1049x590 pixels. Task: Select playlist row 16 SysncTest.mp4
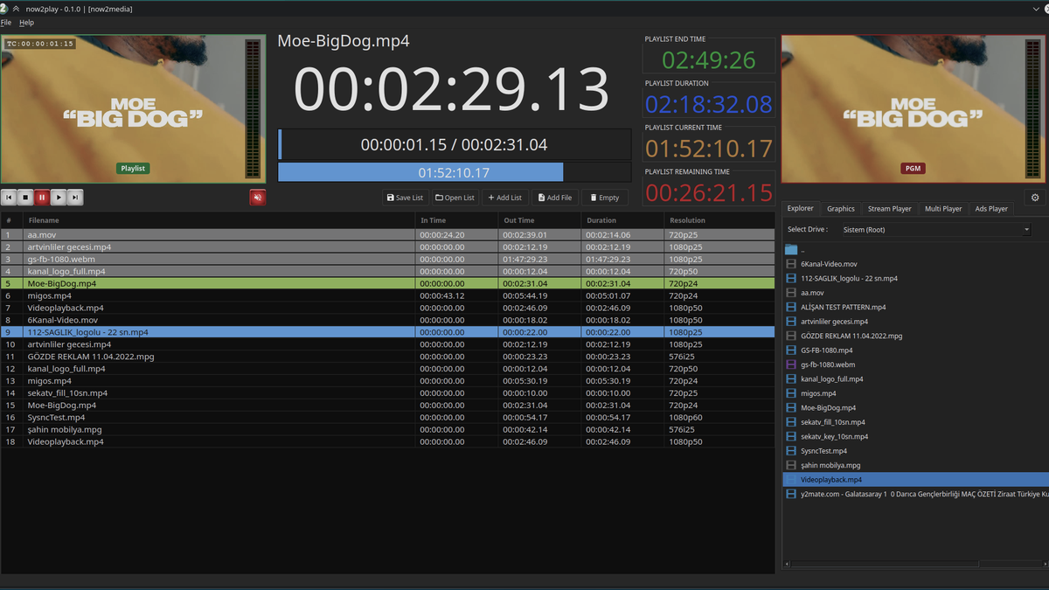pos(387,418)
